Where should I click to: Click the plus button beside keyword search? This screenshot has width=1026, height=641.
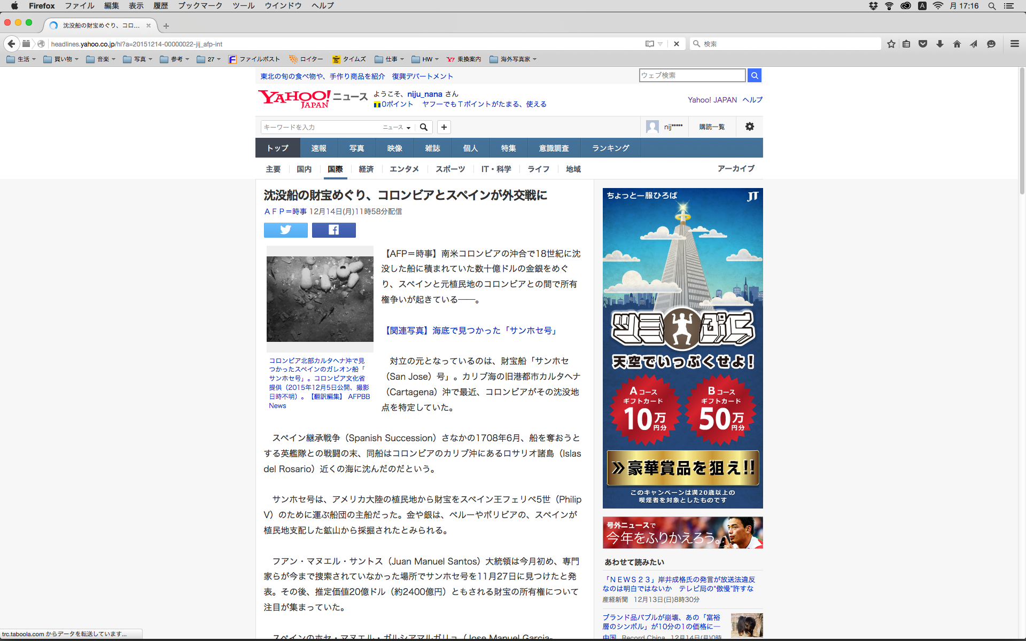(x=444, y=127)
